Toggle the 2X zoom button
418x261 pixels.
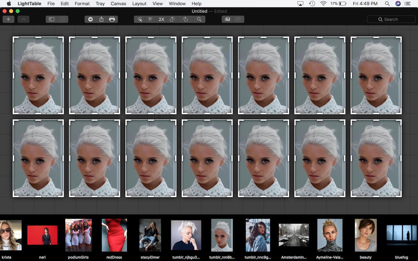(x=161, y=19)
